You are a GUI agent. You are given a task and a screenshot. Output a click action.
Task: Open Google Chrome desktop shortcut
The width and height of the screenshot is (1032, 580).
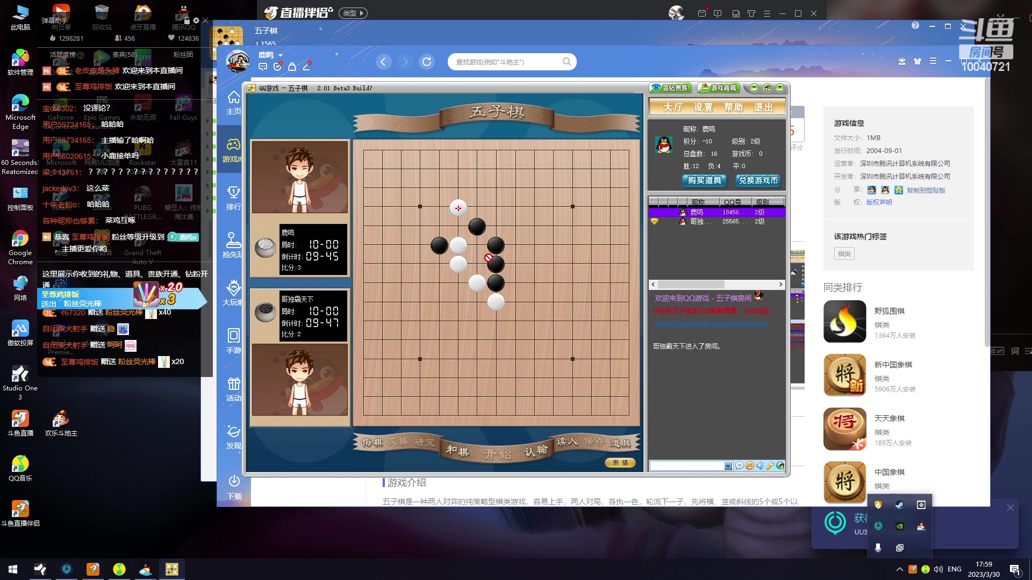[20, 247]
